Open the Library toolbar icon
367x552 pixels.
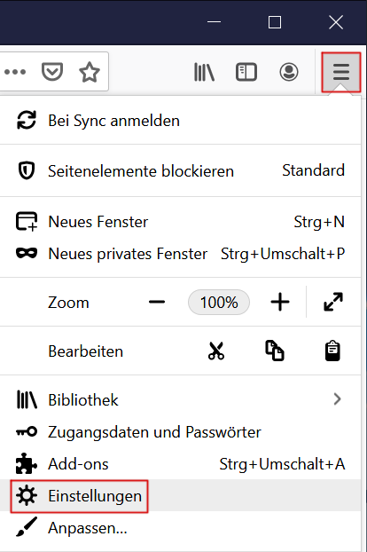[x=204, y=72]
